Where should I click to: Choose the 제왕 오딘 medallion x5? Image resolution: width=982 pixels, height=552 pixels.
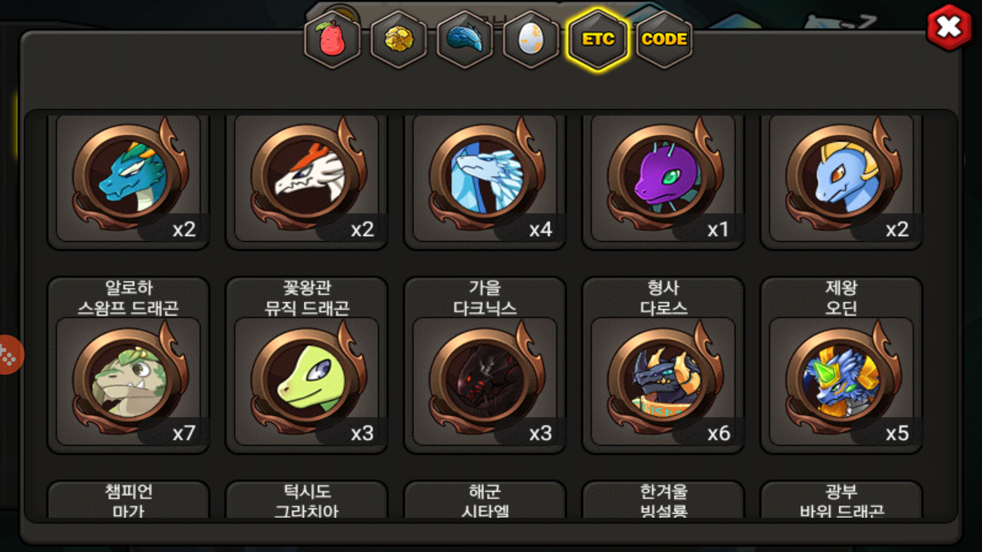click(x=842, y=381)
